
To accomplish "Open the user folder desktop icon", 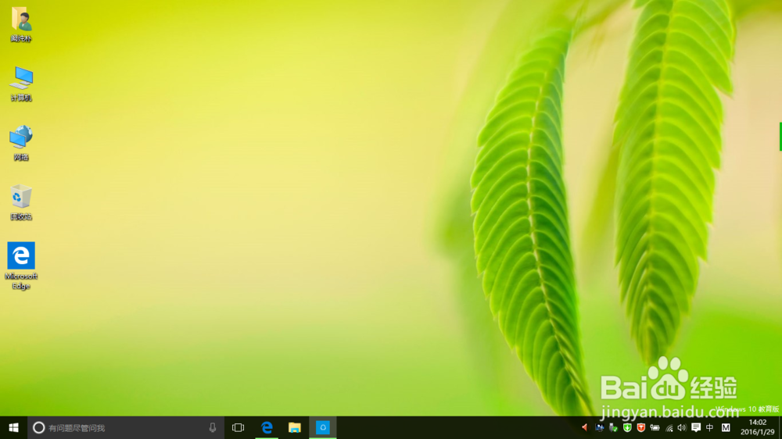I will tap(21, 24).
